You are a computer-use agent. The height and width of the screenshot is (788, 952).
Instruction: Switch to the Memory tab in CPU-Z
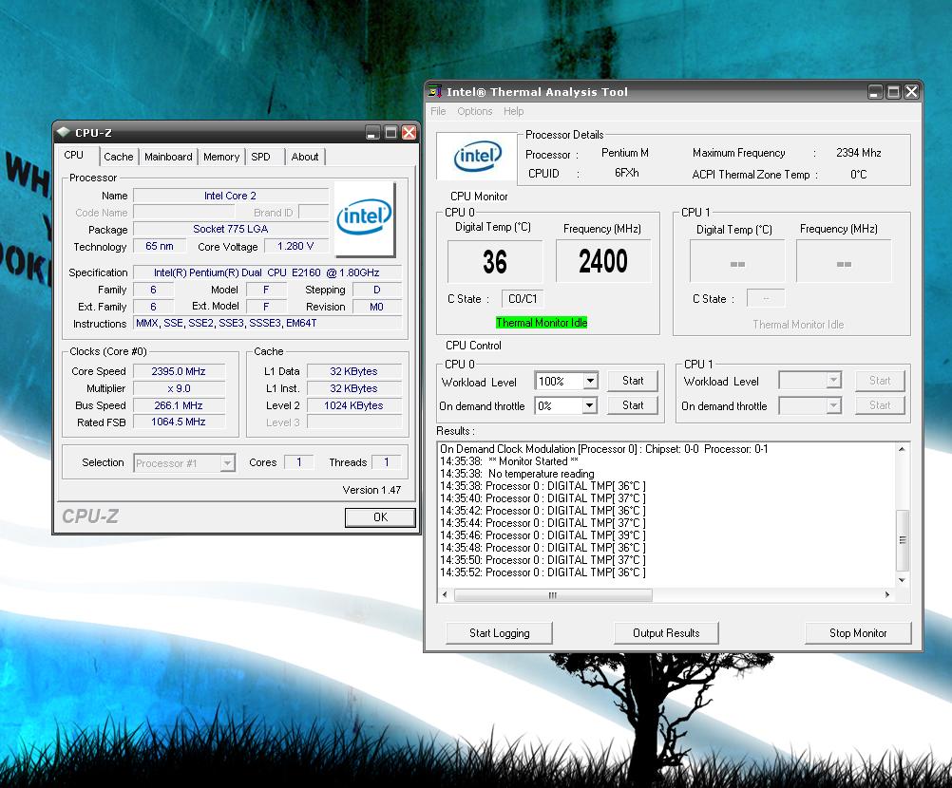click(x=221, y=157)
